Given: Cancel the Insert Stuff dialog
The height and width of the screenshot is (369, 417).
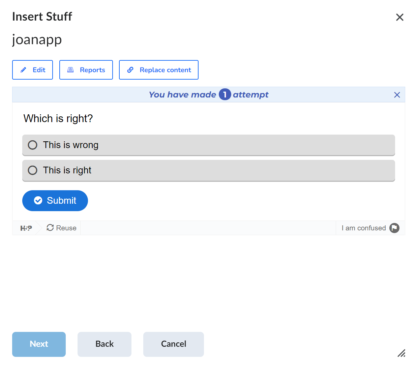Looking at the screenshot, I should pos(174,344).
